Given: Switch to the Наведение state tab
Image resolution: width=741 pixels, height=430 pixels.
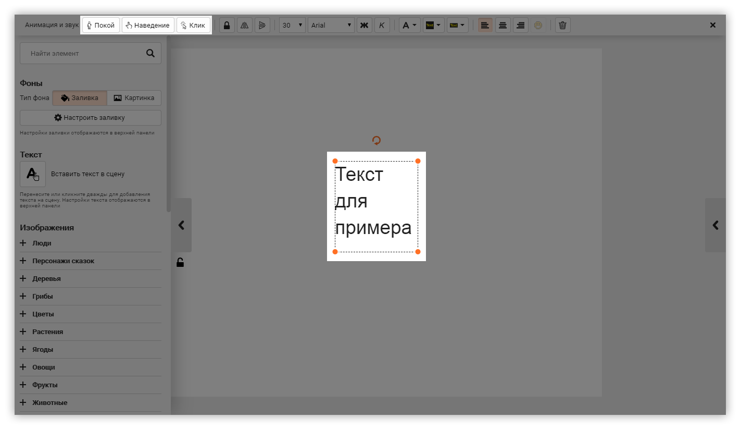Looking at the screenshot, I should click(148, 25).
